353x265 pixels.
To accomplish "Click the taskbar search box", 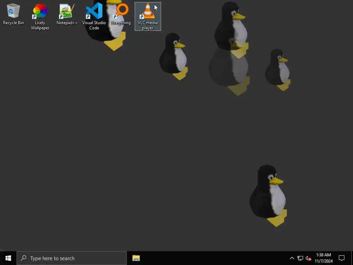I will pyautogui.click(x=72, y=258).
